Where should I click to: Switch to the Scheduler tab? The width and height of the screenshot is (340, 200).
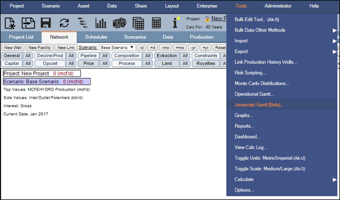(x=96, y=37)
